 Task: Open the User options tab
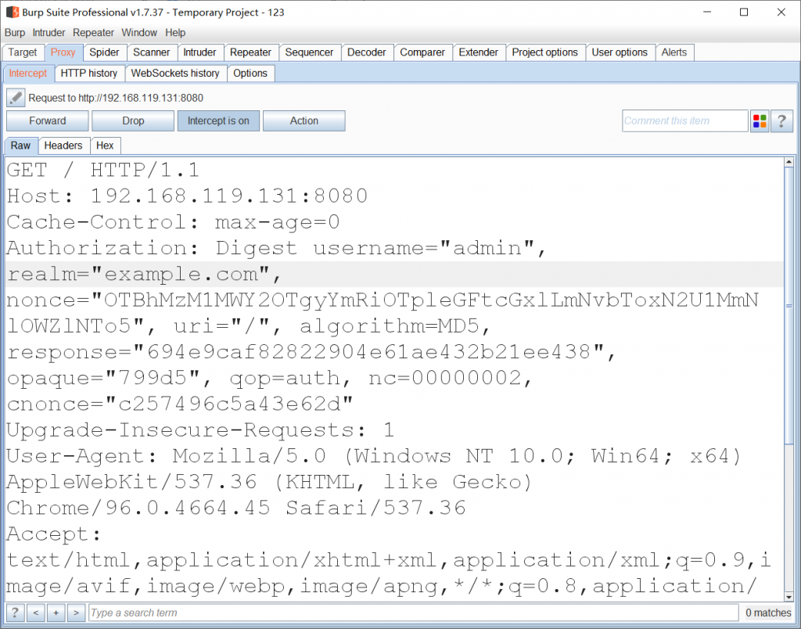(620, 52)
